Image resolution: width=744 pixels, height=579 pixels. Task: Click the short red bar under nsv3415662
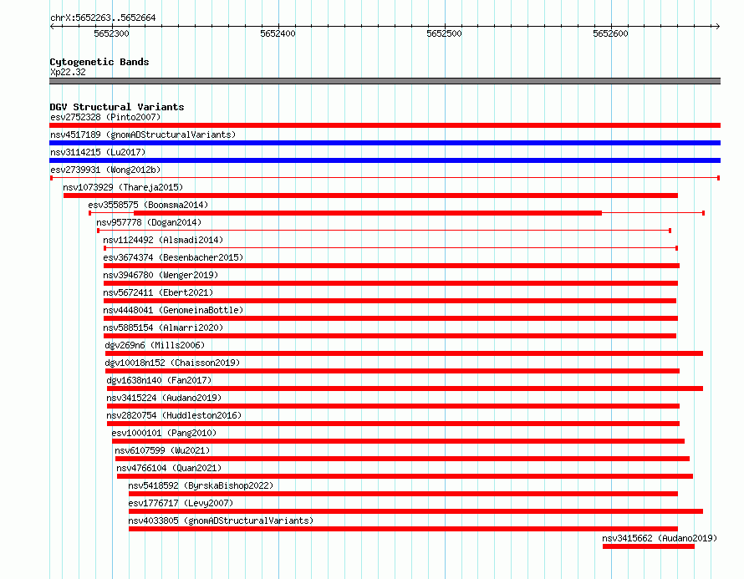point(649,546)
